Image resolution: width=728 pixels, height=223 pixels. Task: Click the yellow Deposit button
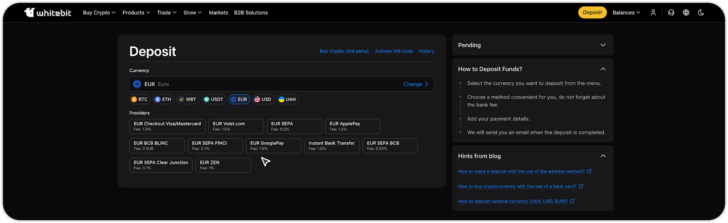(592, 13)
